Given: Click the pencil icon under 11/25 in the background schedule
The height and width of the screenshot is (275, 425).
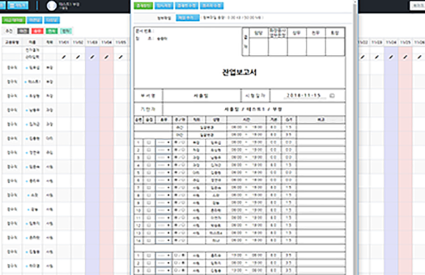Looking at the screenshot, I should (x=405, y=57).
